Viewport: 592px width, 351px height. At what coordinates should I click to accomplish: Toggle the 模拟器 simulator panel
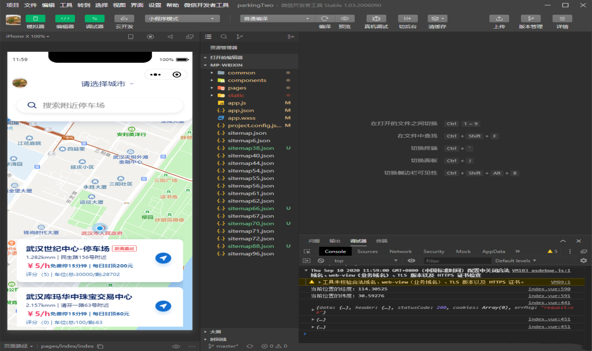tap(36, 19)
